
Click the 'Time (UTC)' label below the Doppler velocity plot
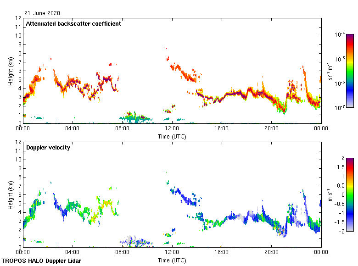[x=172, y=260]
